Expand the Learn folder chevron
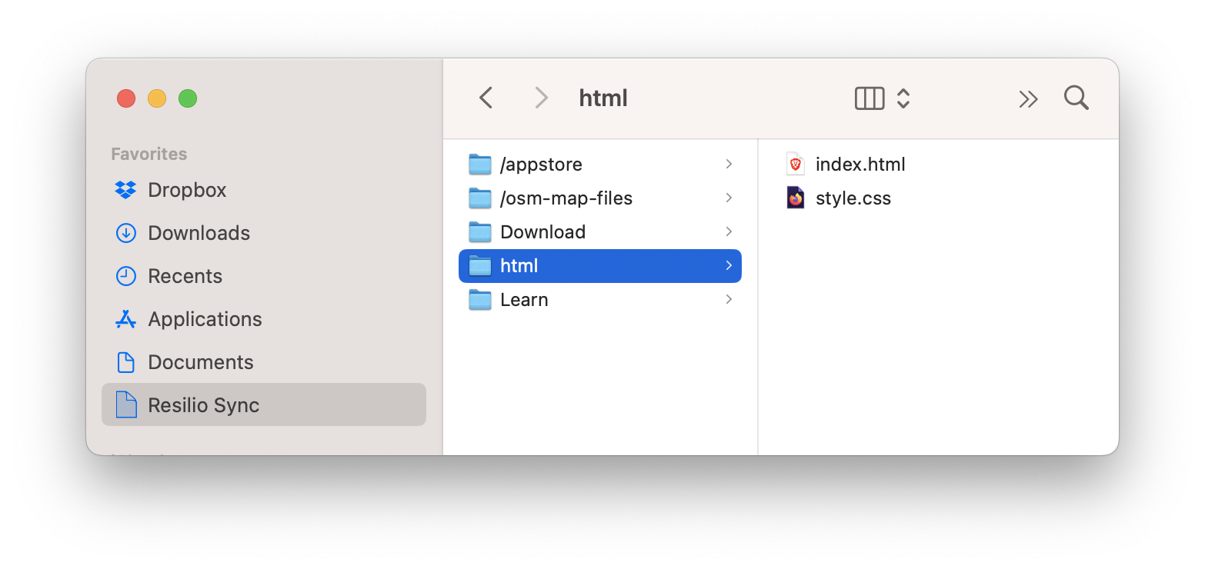Screen dimensions: 1205x569 coord(728,299)
